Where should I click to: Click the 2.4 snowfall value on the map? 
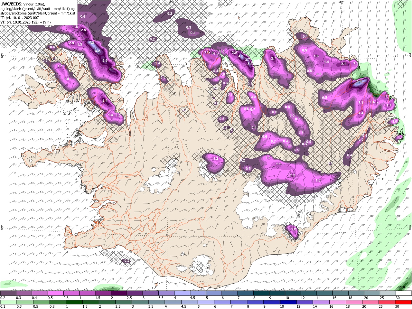pos(105,100)
